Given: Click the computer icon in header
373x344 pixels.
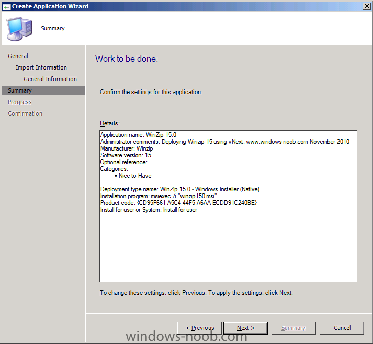Looking at the screenshot, I should (19, 29).
